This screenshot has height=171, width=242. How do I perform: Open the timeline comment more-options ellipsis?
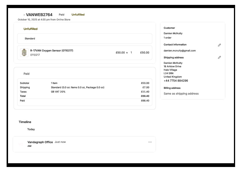pos(150,142)
